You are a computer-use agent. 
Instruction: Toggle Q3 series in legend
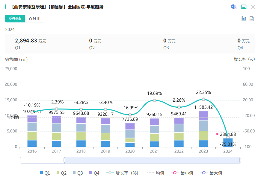click(78, 173)
